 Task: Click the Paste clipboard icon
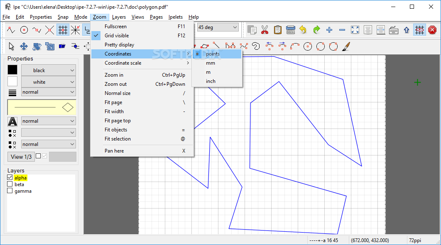click(x=277, y=30)
